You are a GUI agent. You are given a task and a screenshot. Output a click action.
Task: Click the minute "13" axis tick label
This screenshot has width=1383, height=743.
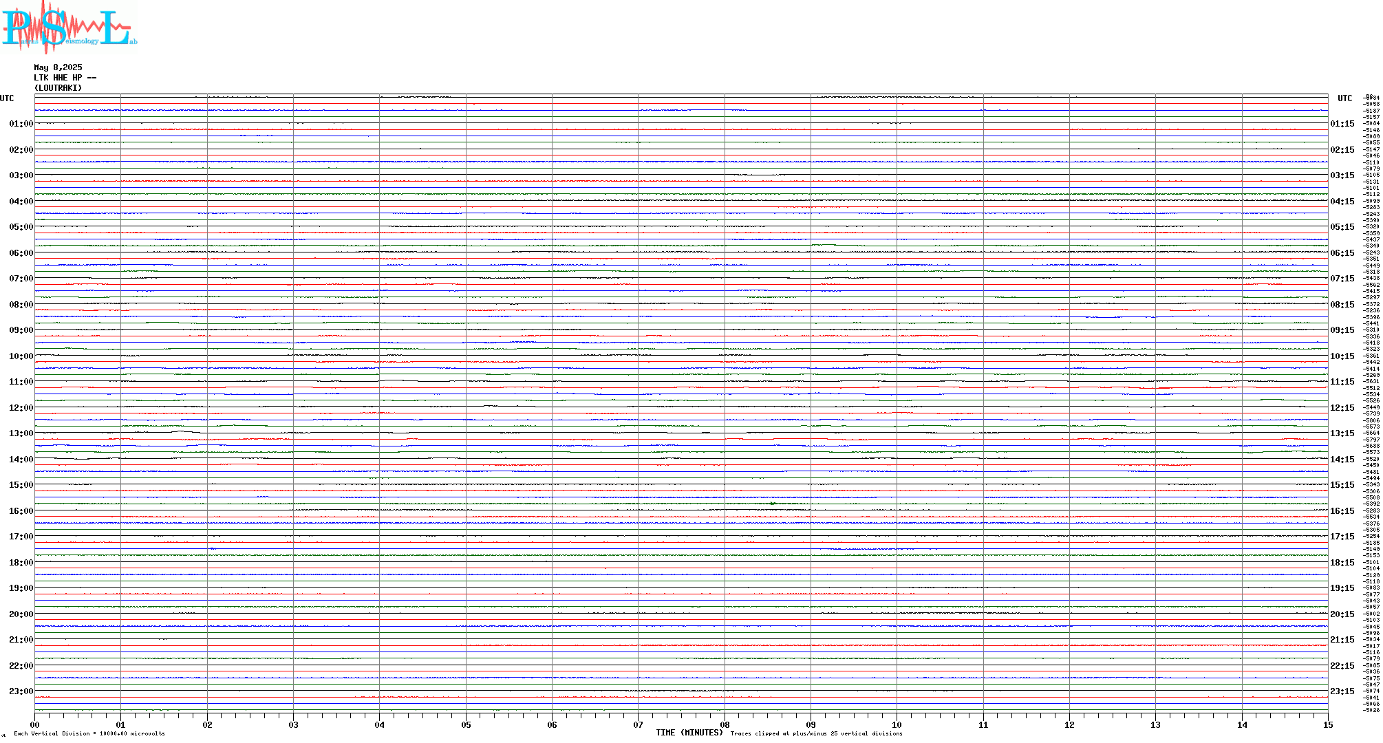(x=1155, y=724)
